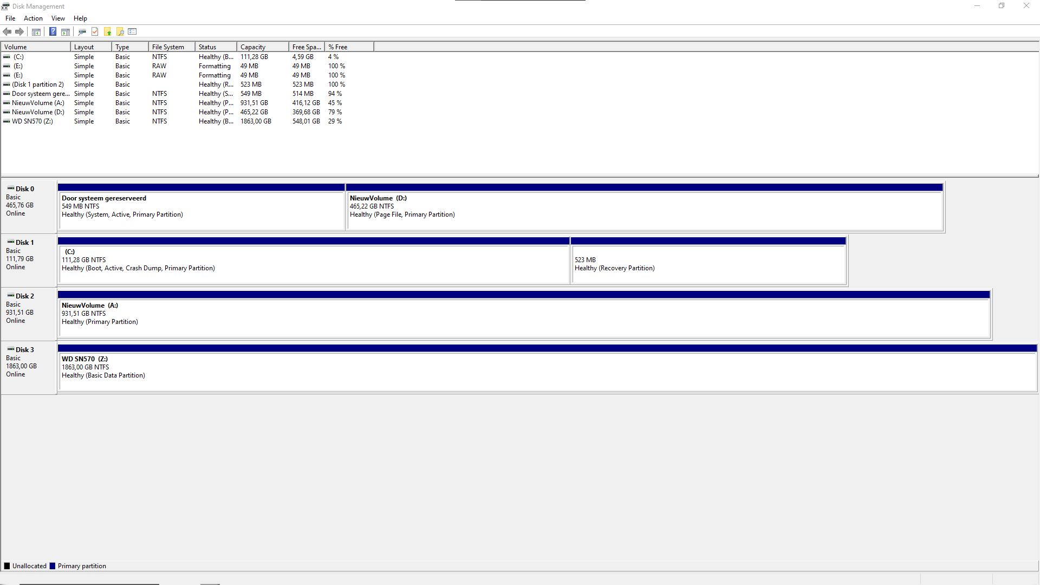Toggle the Show/Hide Action Pane icon

pyautogui.click(x=66, y=31)
